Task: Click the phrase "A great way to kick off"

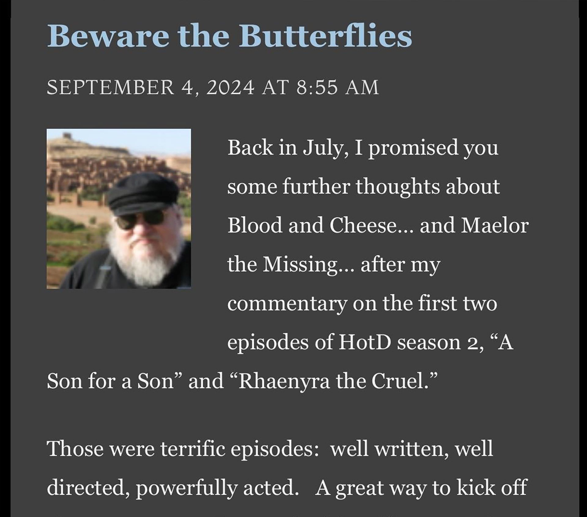Action: 421,488
